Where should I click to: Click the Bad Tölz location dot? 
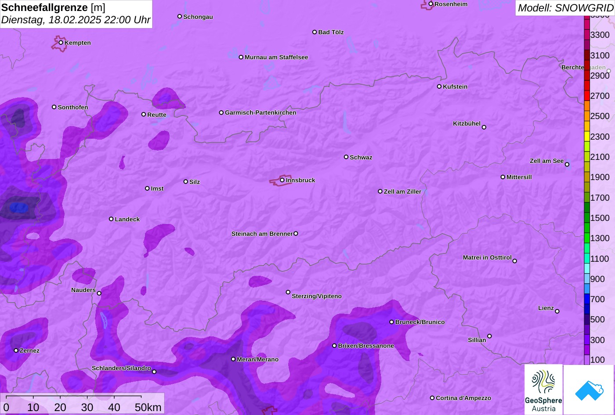pos(315,32)
